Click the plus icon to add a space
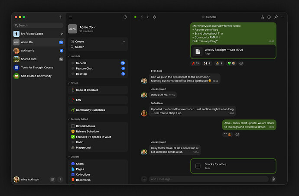This screenshot has height=196, width=299. click(60, 17)
